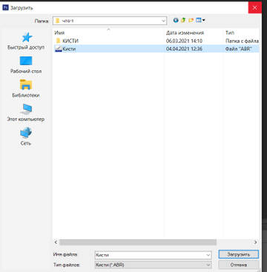This screenshot has width=267, height=272.
Task: Click the Отмена button
Action: point(239,265)
